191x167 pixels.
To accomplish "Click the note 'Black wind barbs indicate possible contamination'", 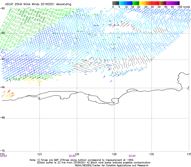I will click(x=121, y=163).
